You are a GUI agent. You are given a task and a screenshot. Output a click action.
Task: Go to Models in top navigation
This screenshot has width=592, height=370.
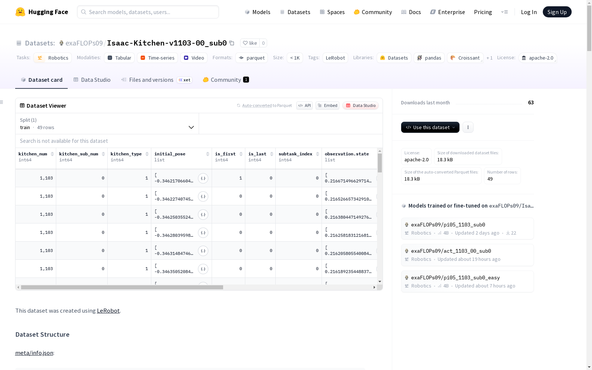pos(258,12)
